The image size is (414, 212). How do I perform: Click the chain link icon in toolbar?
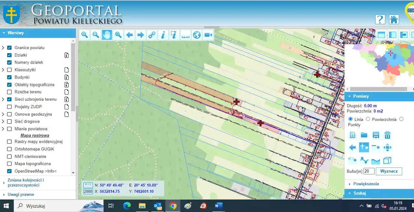tap(152, 35)
